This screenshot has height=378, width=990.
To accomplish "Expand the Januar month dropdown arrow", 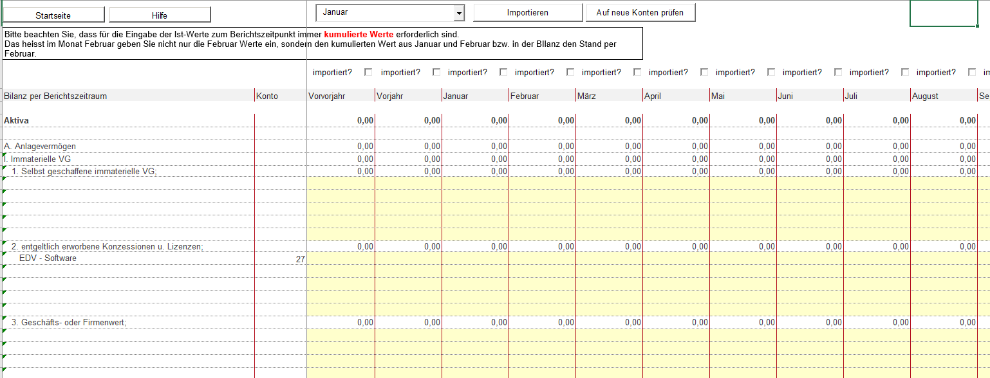I will point(458,13).
